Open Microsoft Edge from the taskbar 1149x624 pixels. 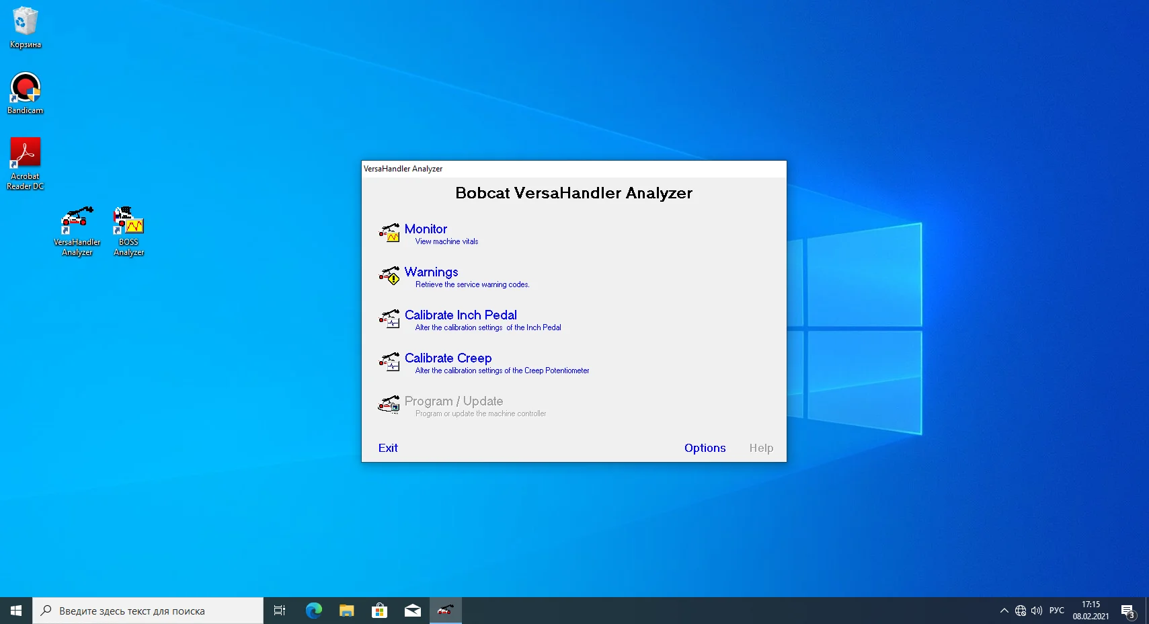point(313,611)
